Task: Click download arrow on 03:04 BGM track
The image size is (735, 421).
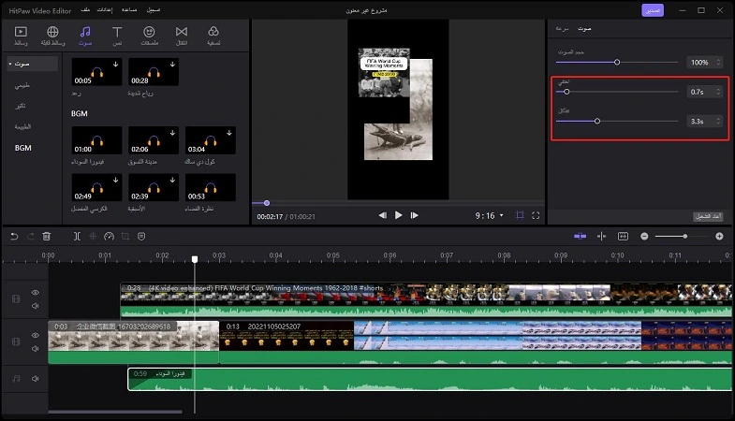Action: pyautogui.click(x=229, y=133)
